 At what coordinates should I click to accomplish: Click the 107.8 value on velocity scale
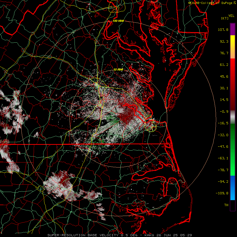(223, 29)
